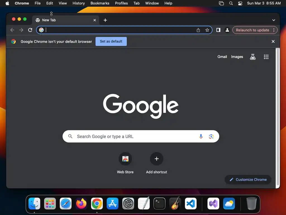Screen dimensions: 286x215
Task: Click the Chrome icon in the dock
Action: pyautogui.click(x=97, y=204)
